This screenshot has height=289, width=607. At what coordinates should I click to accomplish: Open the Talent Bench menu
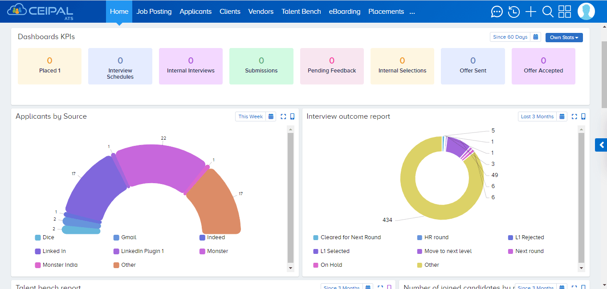[x=301, y=12]
